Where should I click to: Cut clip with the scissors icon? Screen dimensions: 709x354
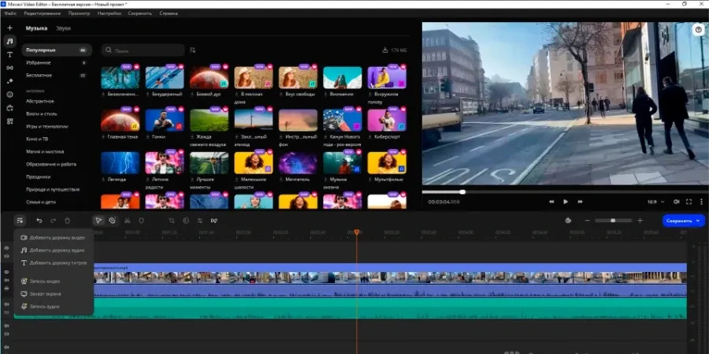127,221
